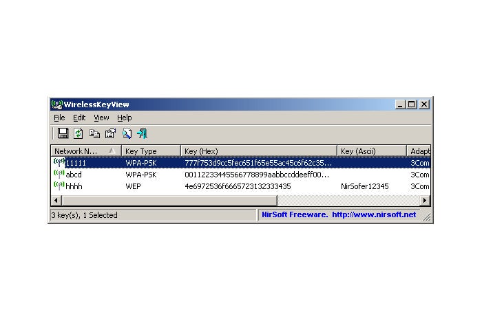Screen dimensions: 482x321
Task: Click the NirSoft Freeware status bar text
Action: click(x=295, y=214)
